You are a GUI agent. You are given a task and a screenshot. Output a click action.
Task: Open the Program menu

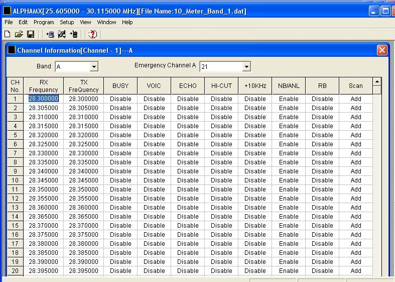click(x=44, y=22)
